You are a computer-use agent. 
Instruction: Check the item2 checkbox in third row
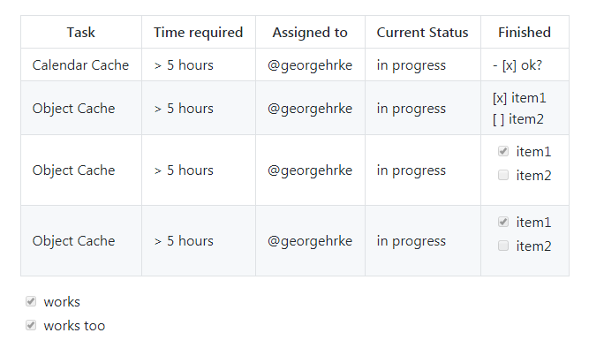click(x=503, y=175)
